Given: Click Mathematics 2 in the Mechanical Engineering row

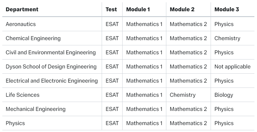Looking at the screenshot, I should (x=188, y=109).
